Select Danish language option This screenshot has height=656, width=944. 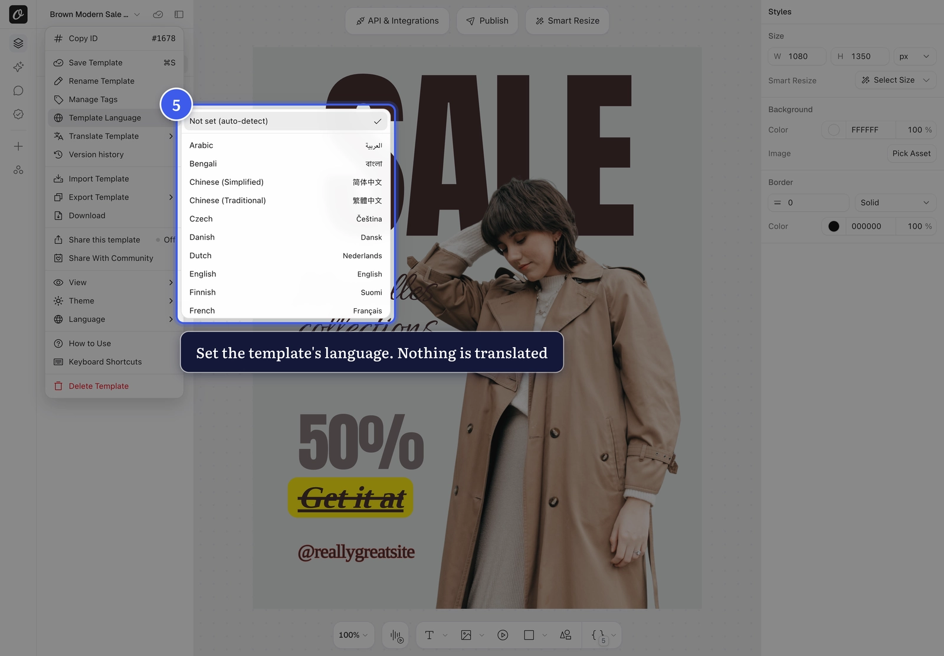[286, 237]
